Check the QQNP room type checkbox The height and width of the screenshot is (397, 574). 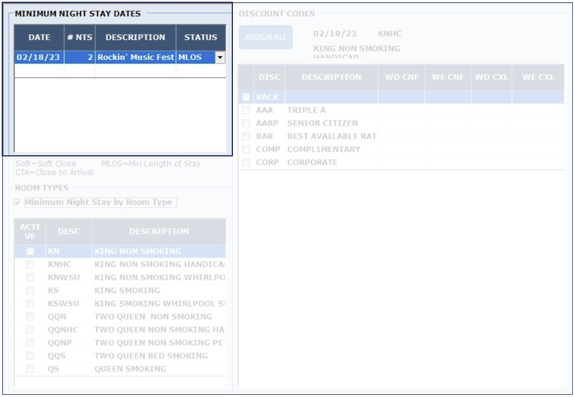[30, 343]
